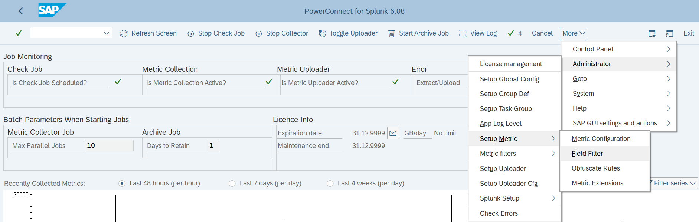Click the Toggle Uploader icon
The height and width of the screenshot is (222, 699).
click(322, 34)
